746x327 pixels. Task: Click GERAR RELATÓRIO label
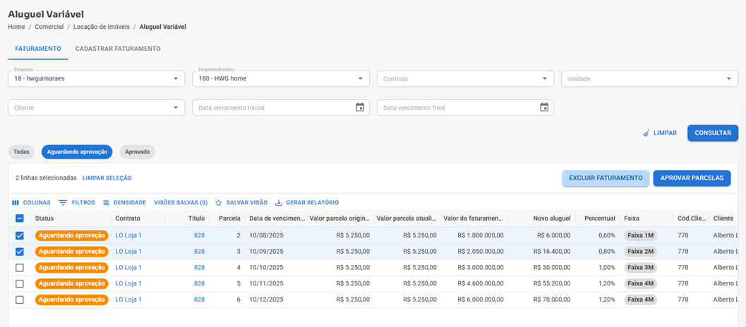(313, 202)
